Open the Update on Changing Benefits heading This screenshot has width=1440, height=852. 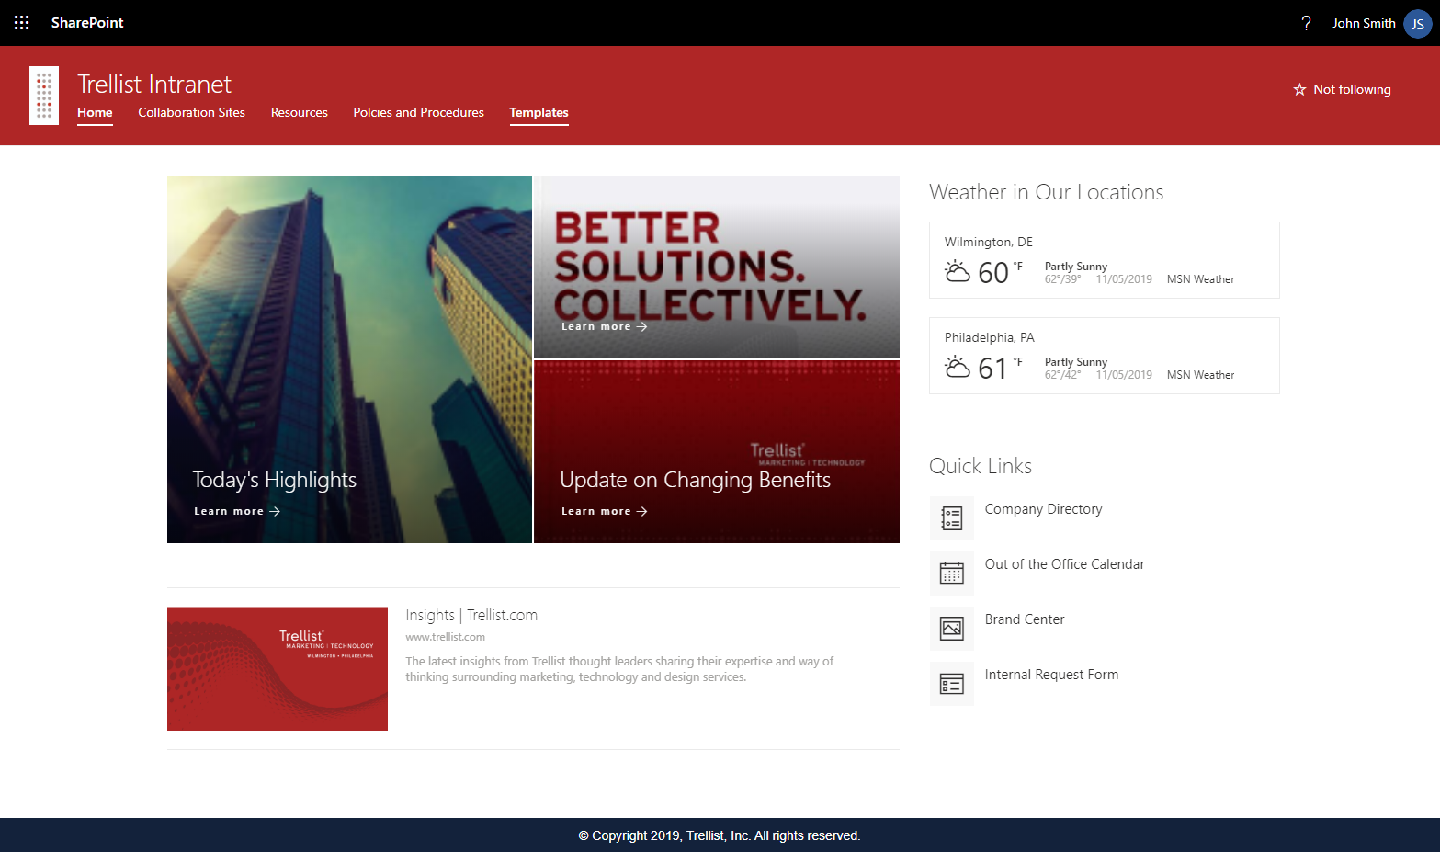click(x=695, y=480)
